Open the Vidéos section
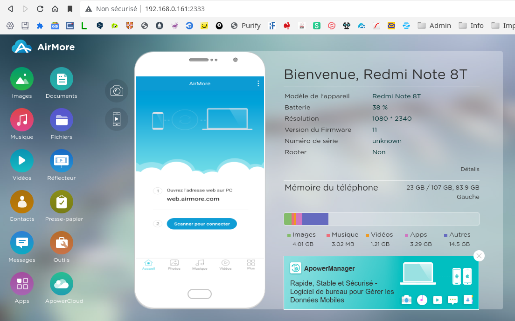The width and height of the screenshot is (515, 321). point(22,161)
